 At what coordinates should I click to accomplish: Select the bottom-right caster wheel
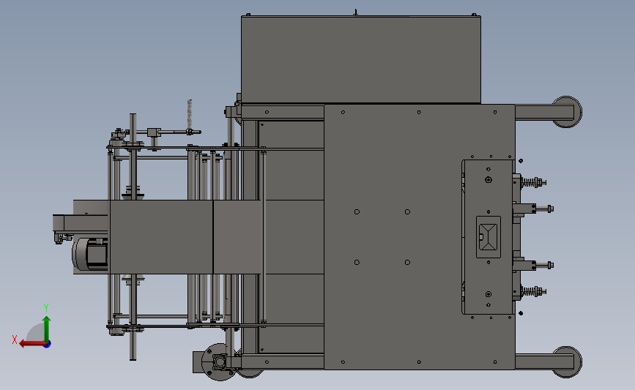tap(567, 361)
